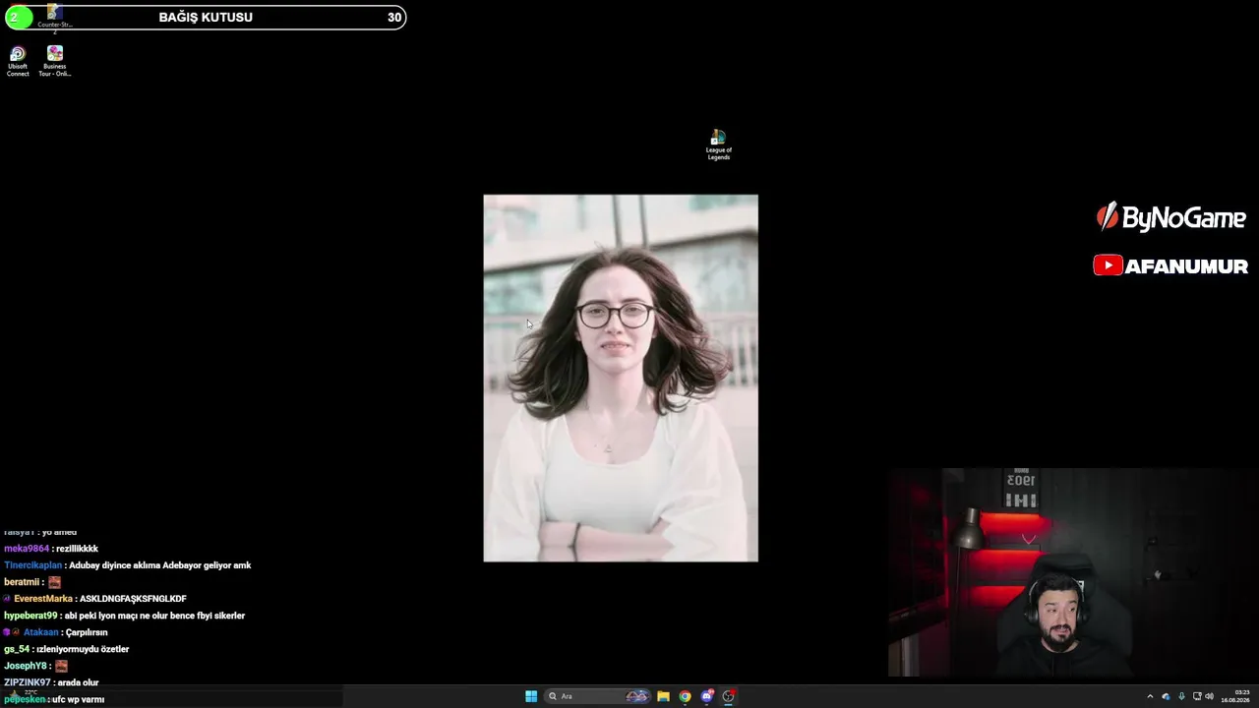Click the message 'arada olur'
1259x708 pixels.
point(79,682)
